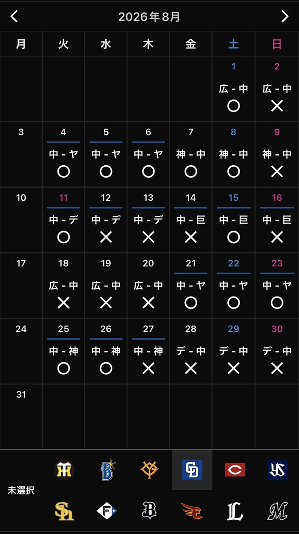This screenshot has width=299, height=534.
Task: Go to previous month with left arrow
Action: click(x=14, y=16)
